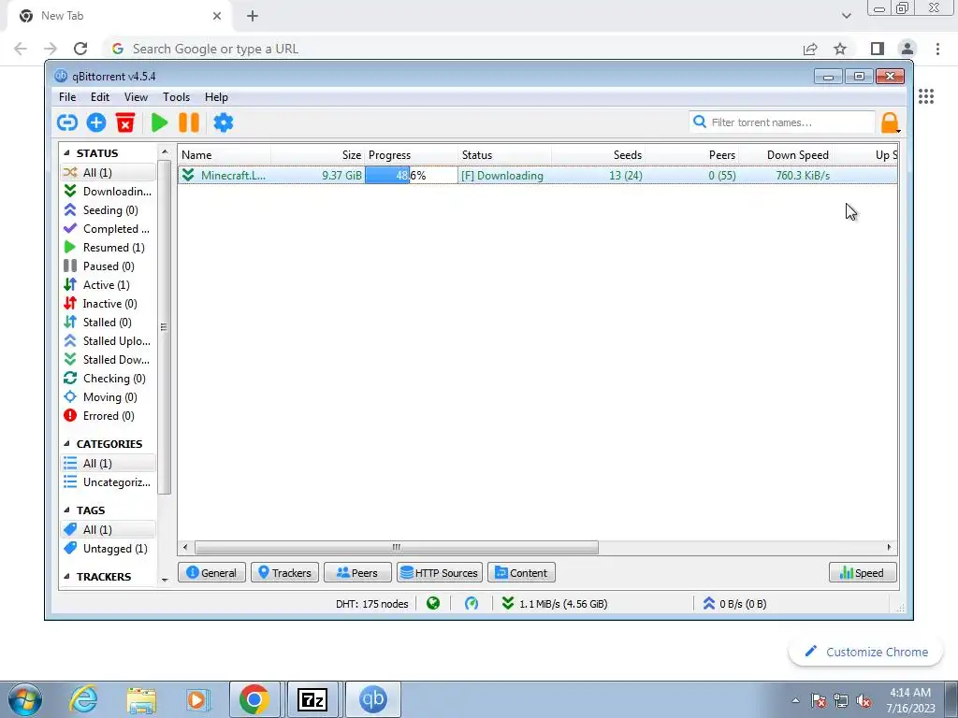This screenshot has width=958, height=718.
Task: Sort by the Progress column header
Action: [412, 155]
